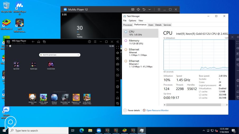Show hidden icons in system tray
This screenshot has width=239, height=134.
click(204, 131)
